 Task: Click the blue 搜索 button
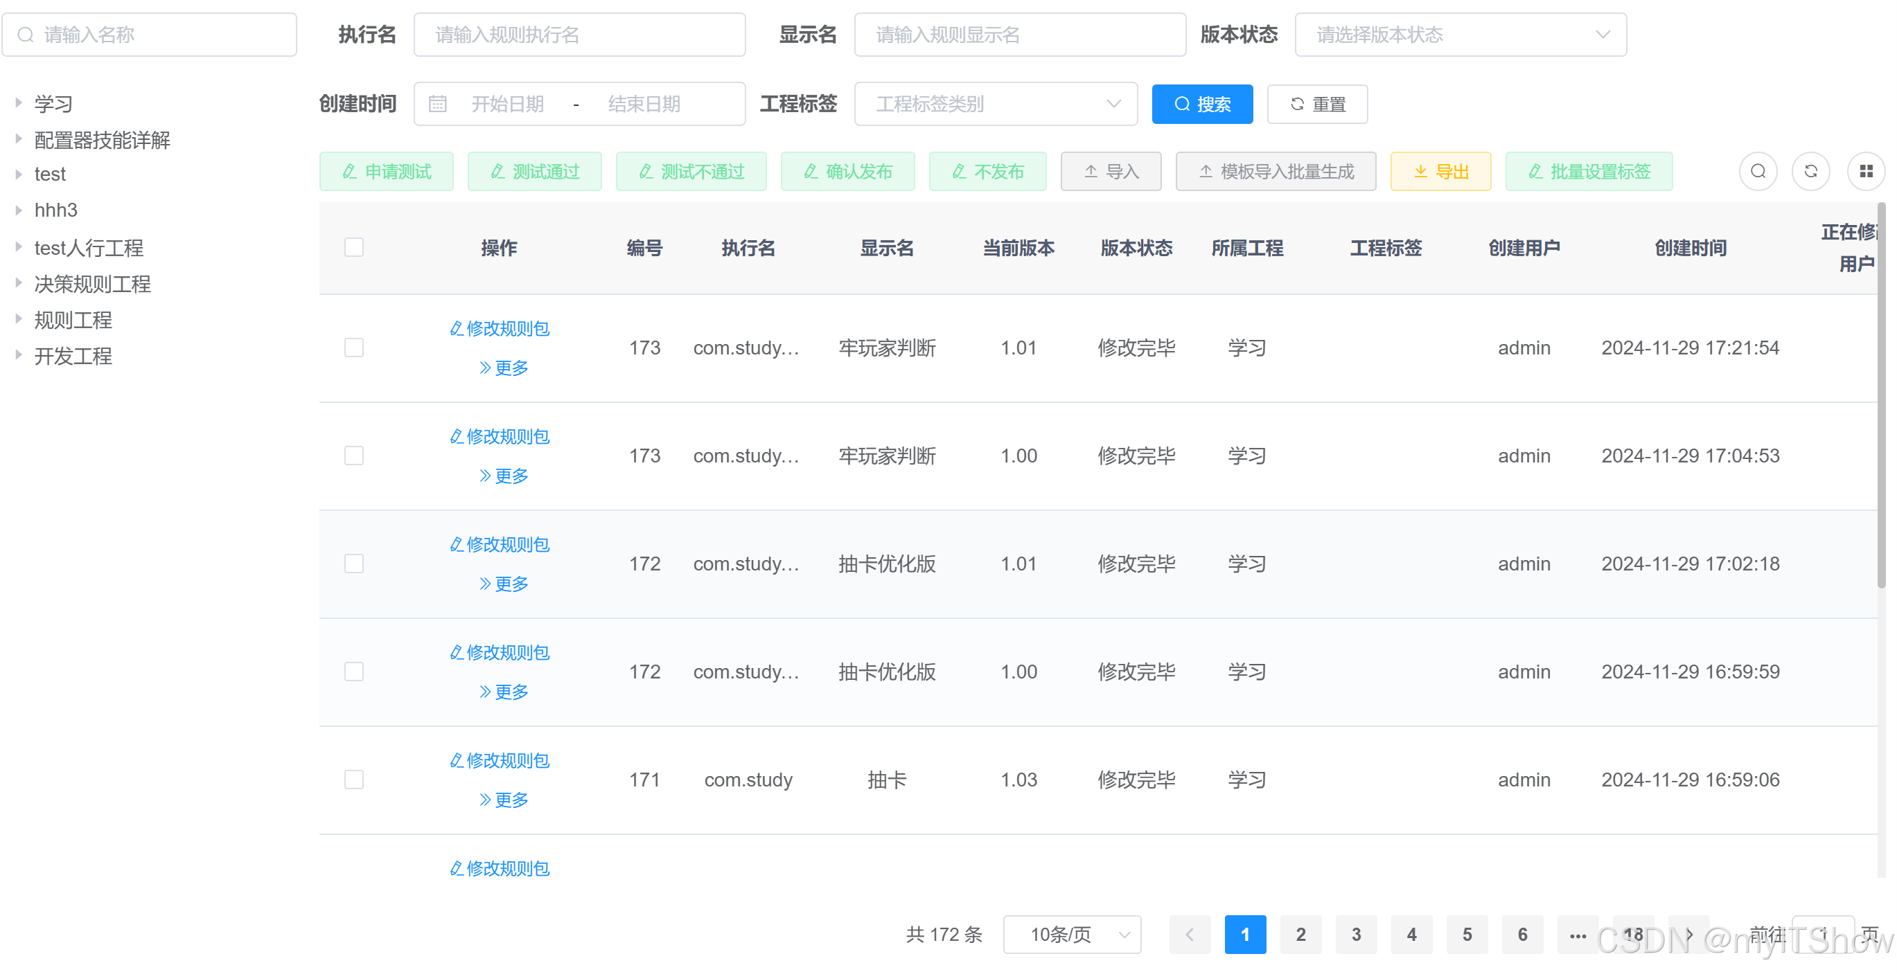pos(1201,104)
